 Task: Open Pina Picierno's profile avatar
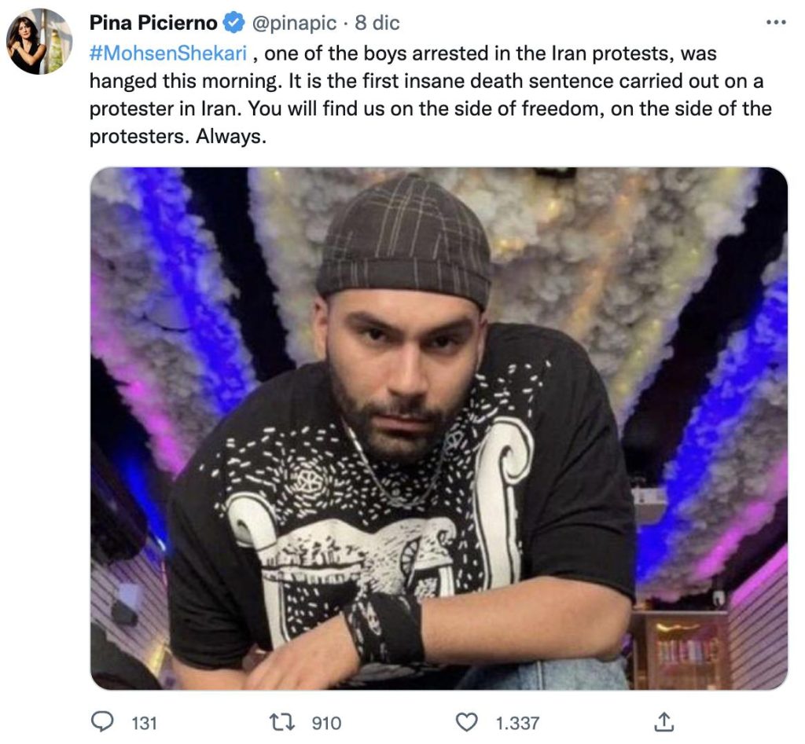pos(39,42)
